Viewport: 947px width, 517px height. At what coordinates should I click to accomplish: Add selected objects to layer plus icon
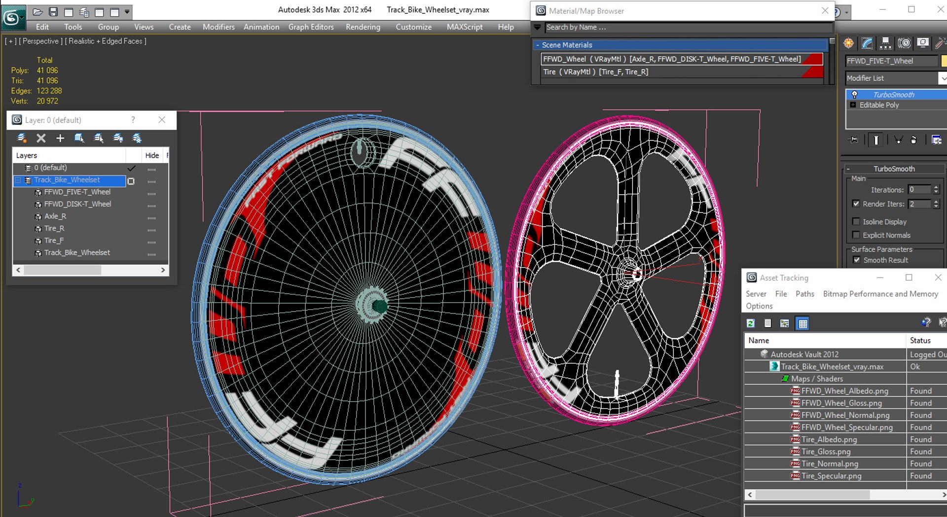(x=60, y=138)
